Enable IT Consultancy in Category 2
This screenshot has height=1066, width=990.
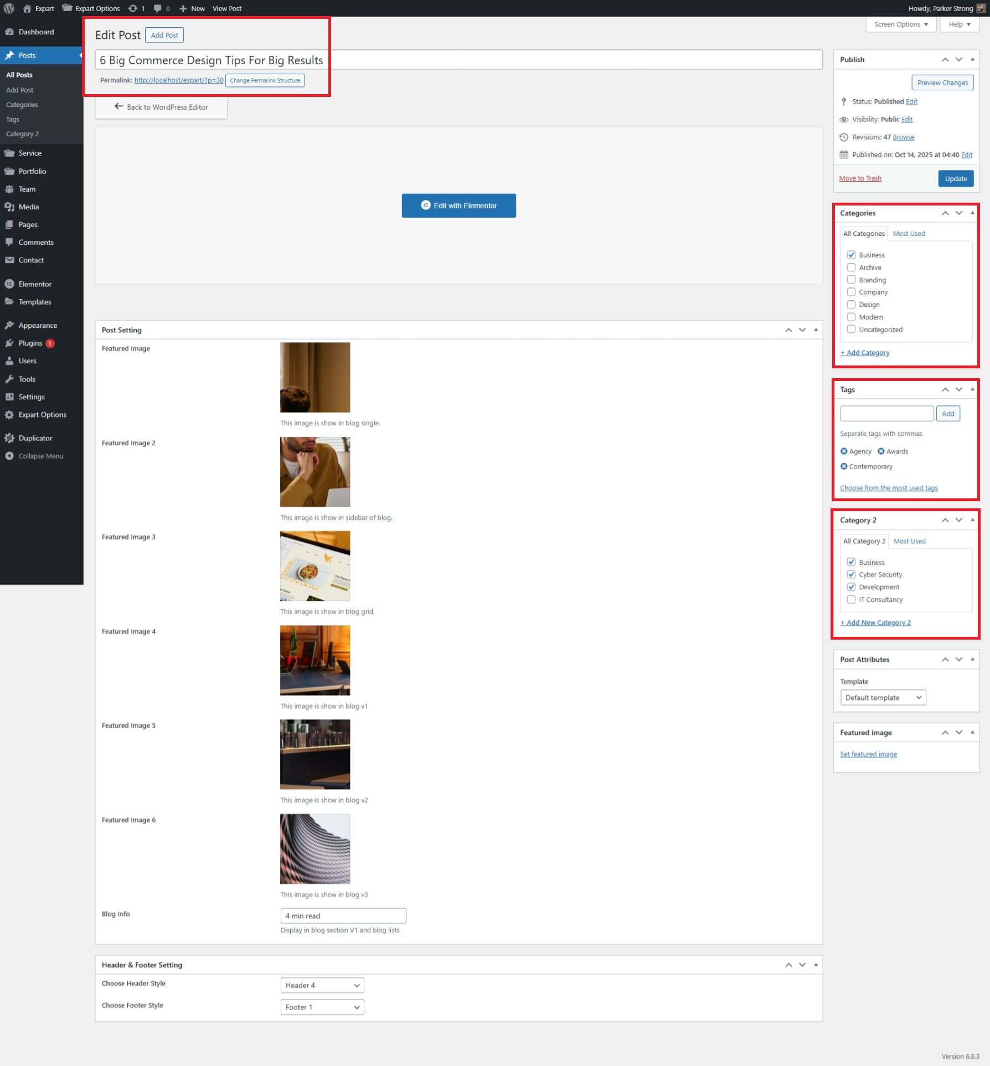pyautogui.click(x=851, y=600)
